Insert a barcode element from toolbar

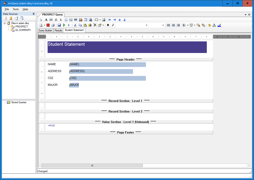75,20
